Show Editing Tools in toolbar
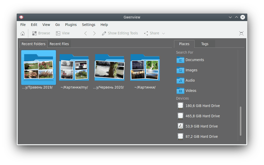The image size is (264, 165). (x=120, y=33)
